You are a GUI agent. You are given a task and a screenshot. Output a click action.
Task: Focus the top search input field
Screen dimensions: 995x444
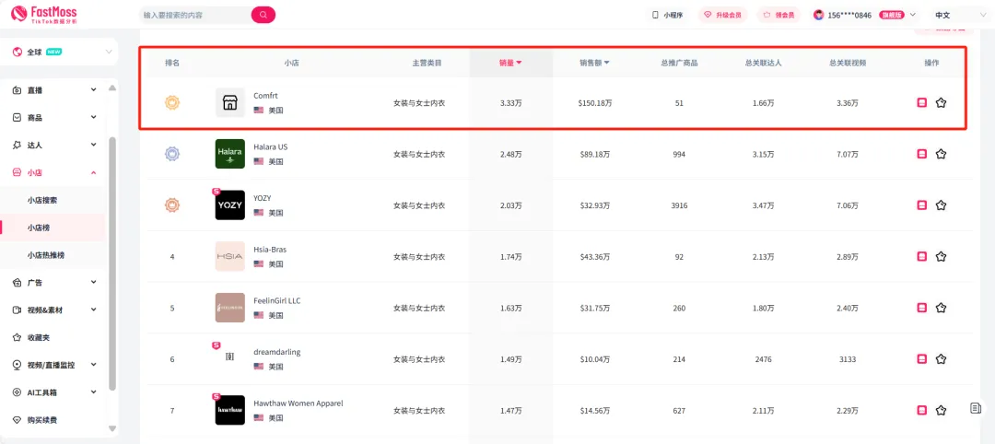pos(194,15)
